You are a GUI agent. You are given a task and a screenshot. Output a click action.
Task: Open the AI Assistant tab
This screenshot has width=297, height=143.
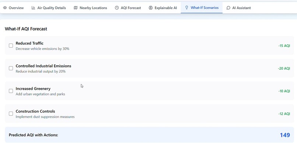point(239,8)
